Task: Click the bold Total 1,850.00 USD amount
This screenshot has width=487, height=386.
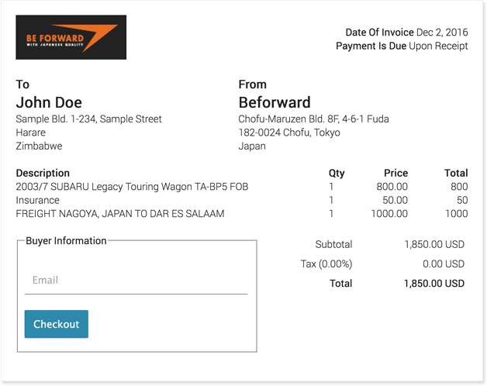Action: (434, 284)
